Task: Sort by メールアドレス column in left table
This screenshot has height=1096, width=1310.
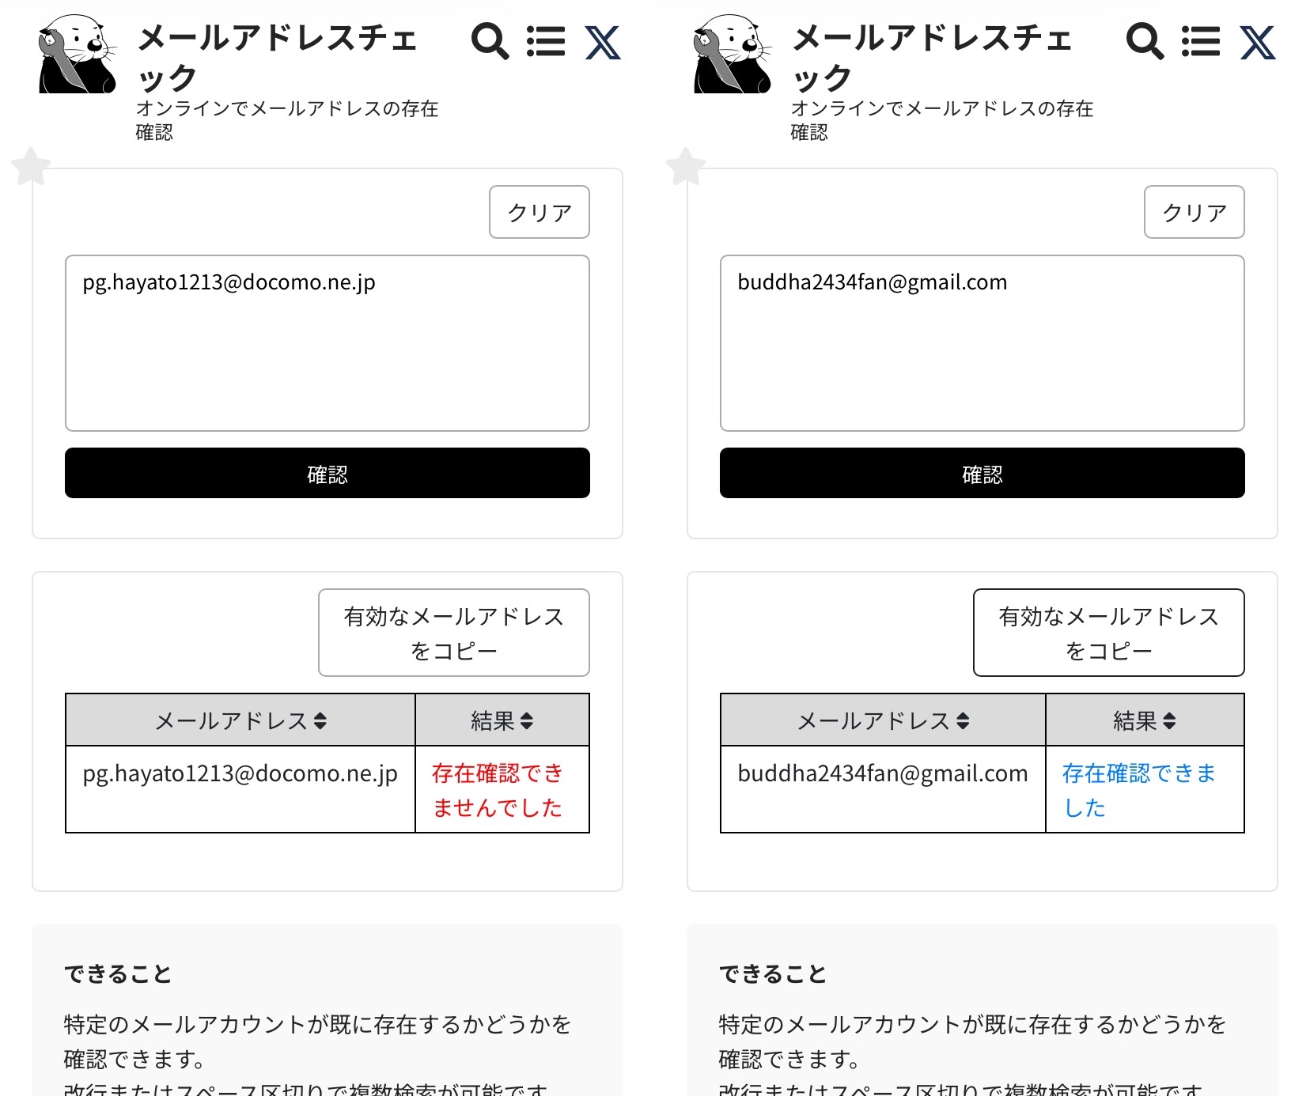Action: coord(240,720)
